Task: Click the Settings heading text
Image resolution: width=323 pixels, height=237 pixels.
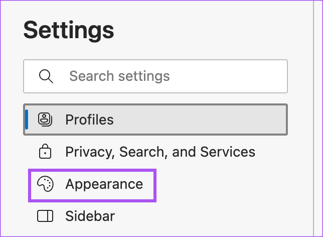Action: click(x=69, y=31)
